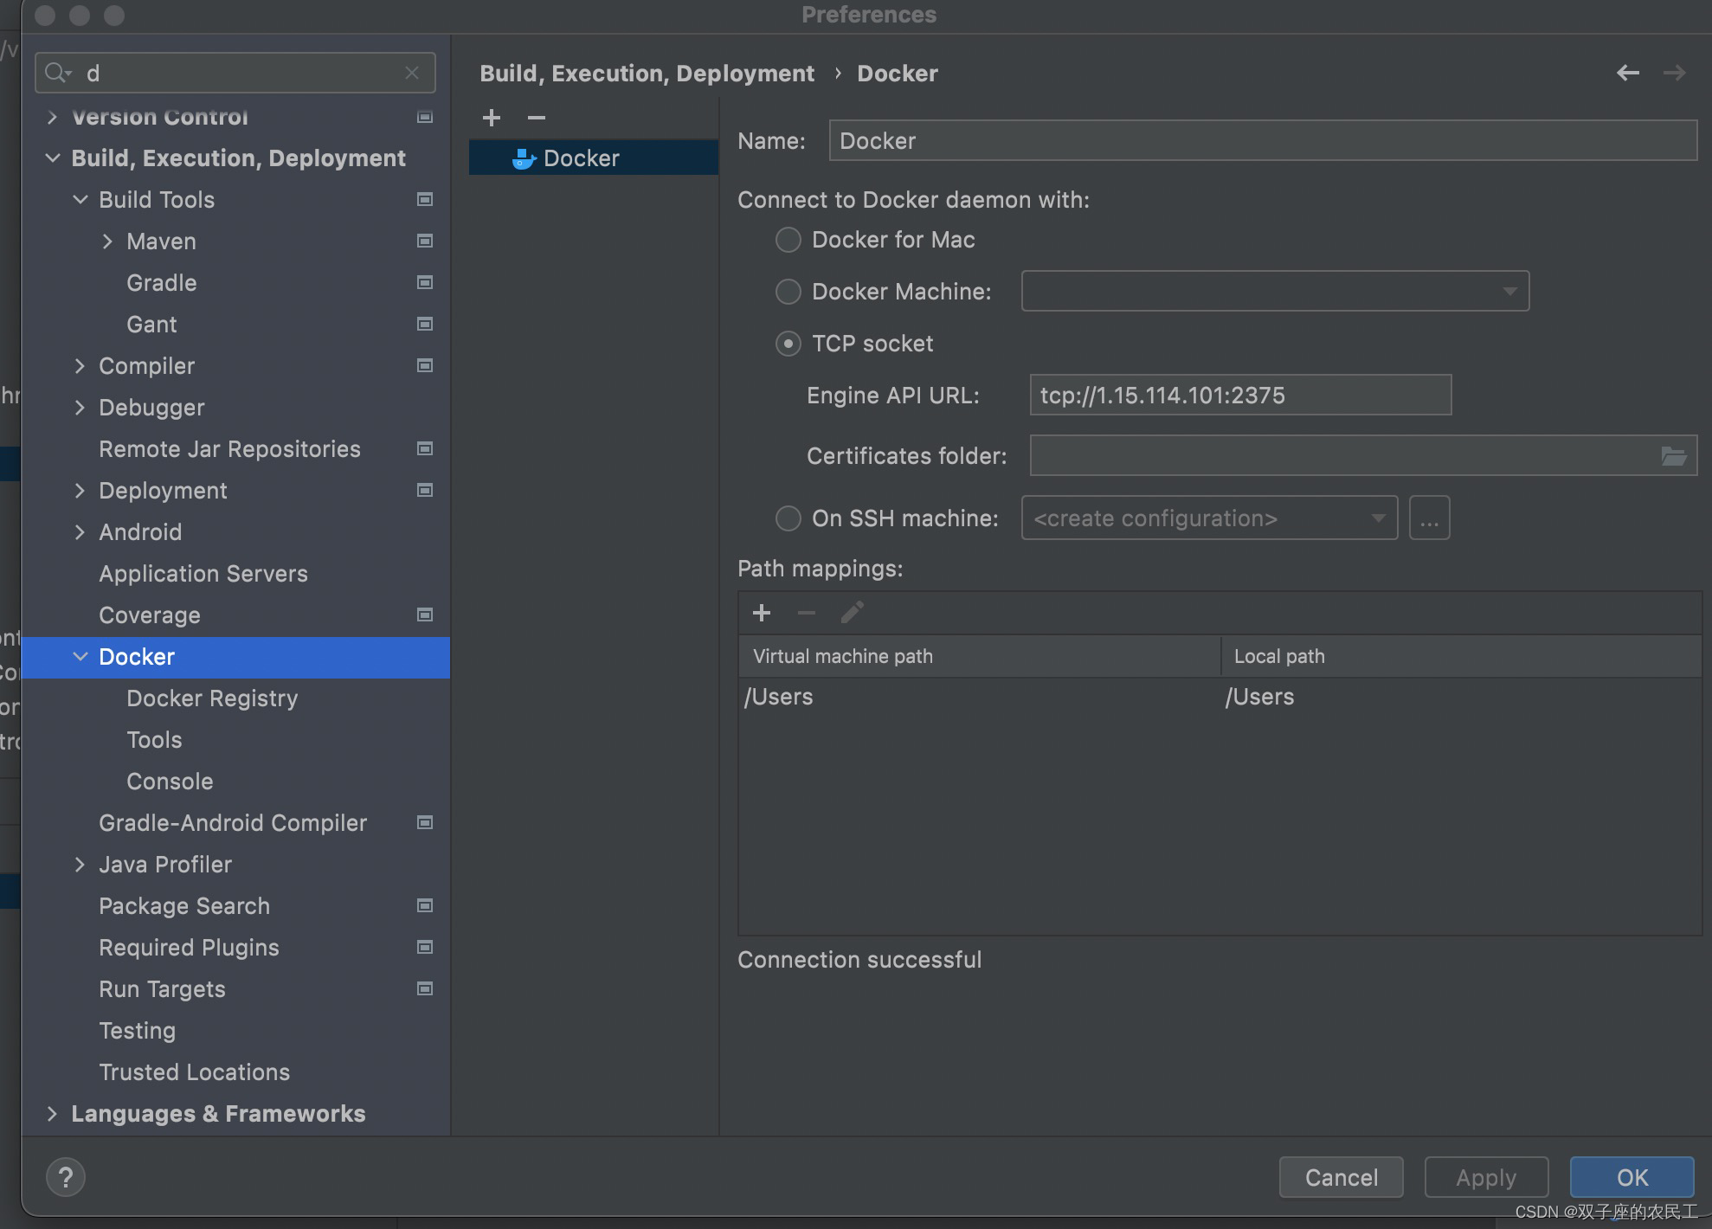Open the Docker Machine dropdown
This screenshot has height=1229, width=1712.
click(1275, 292)
